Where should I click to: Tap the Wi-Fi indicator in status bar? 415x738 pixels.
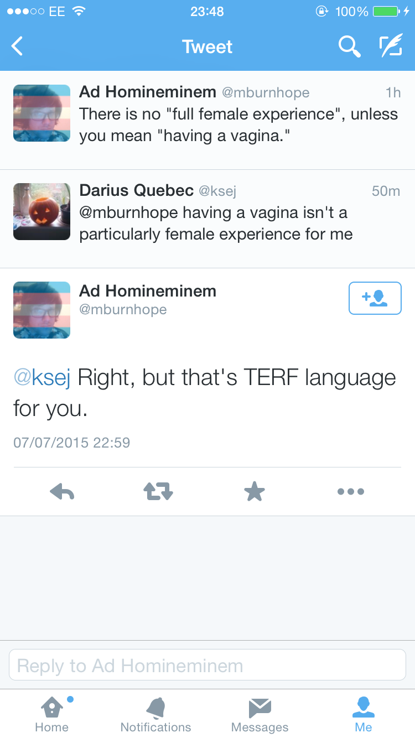click(x=79, y=11)
